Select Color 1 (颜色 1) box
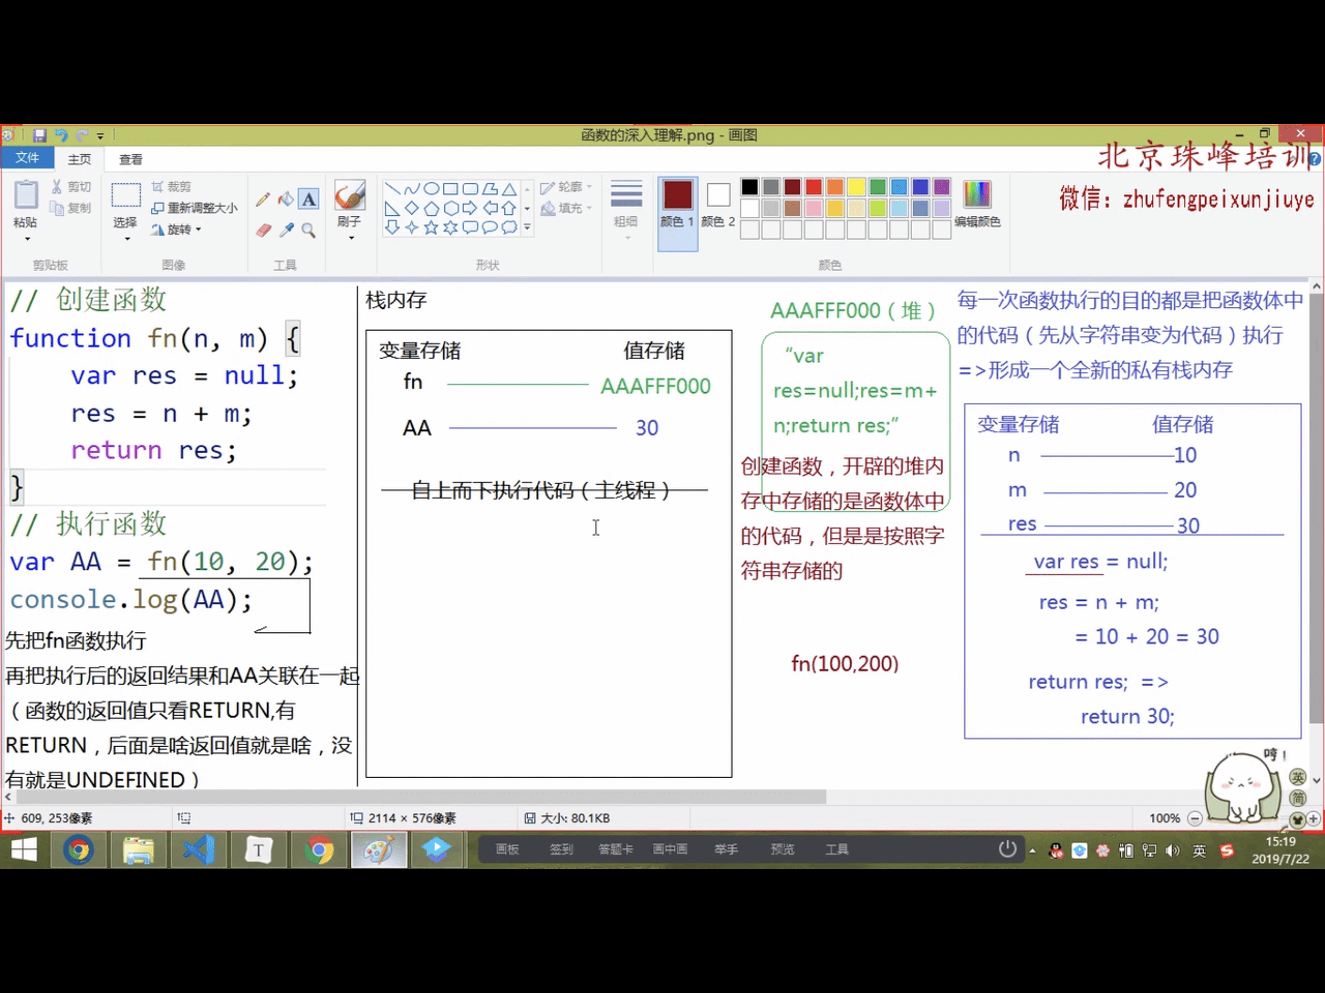This screenshot has width=1325, height=993. (x=678, y=213)
